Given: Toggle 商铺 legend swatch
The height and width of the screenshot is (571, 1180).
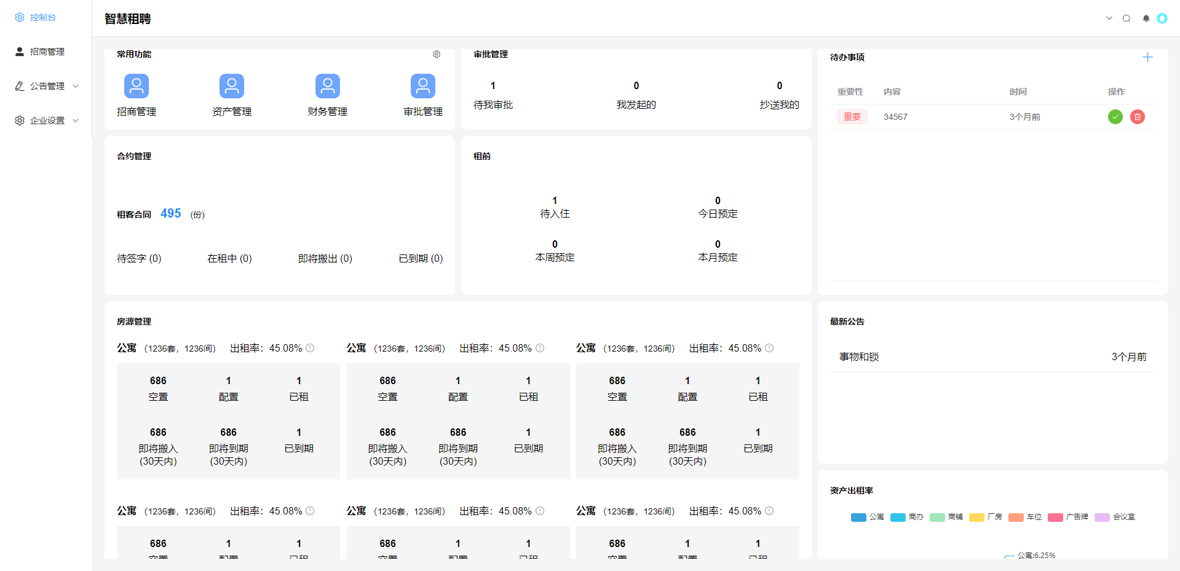Looking at the screenshot, I should (x=937, y=517).
